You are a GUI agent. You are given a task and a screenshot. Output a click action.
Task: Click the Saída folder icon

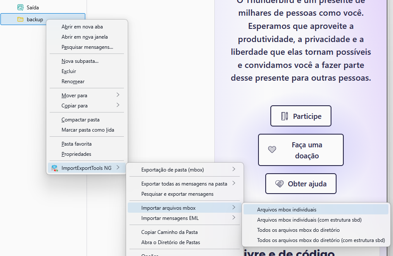pos(20,8)
